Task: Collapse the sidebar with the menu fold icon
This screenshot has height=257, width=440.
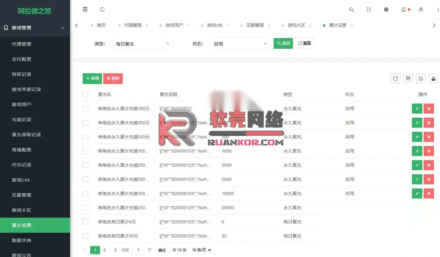Action: [85, 9]
